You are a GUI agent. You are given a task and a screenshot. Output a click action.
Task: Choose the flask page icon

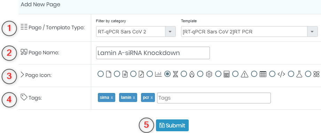click(x=299, y=74)
